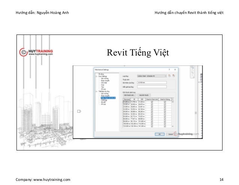Select the highlighted segments and sizes tree item

108,98
